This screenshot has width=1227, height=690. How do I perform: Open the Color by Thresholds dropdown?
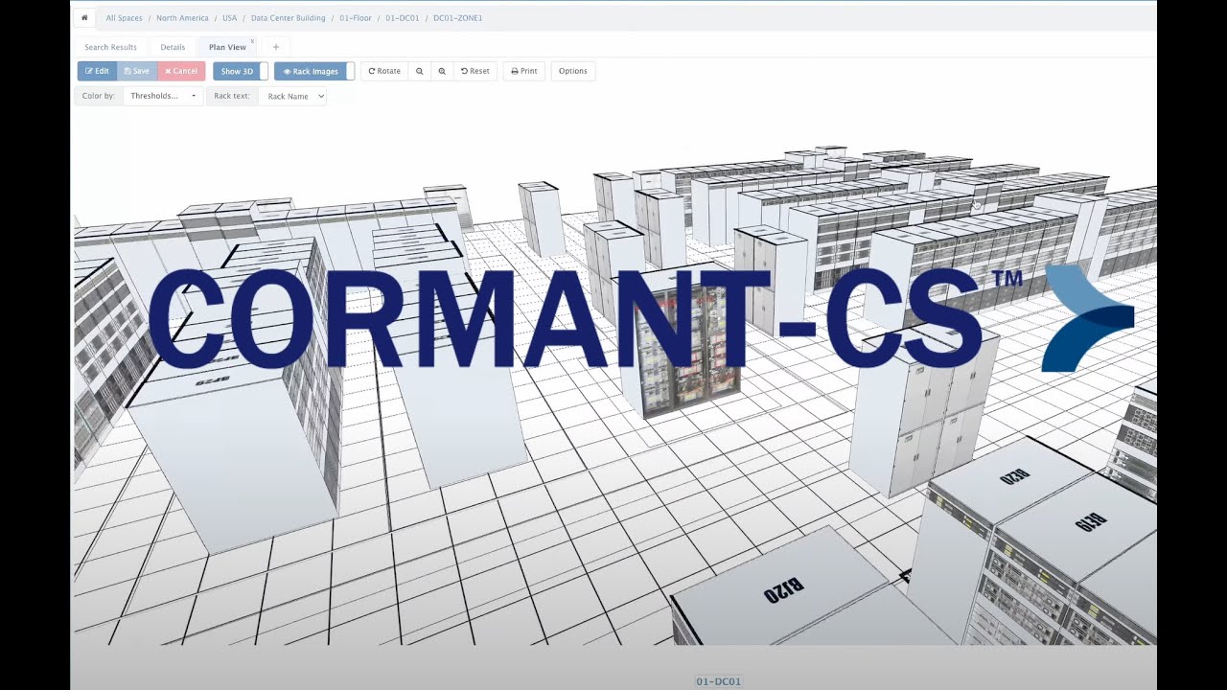pos(163,96)
